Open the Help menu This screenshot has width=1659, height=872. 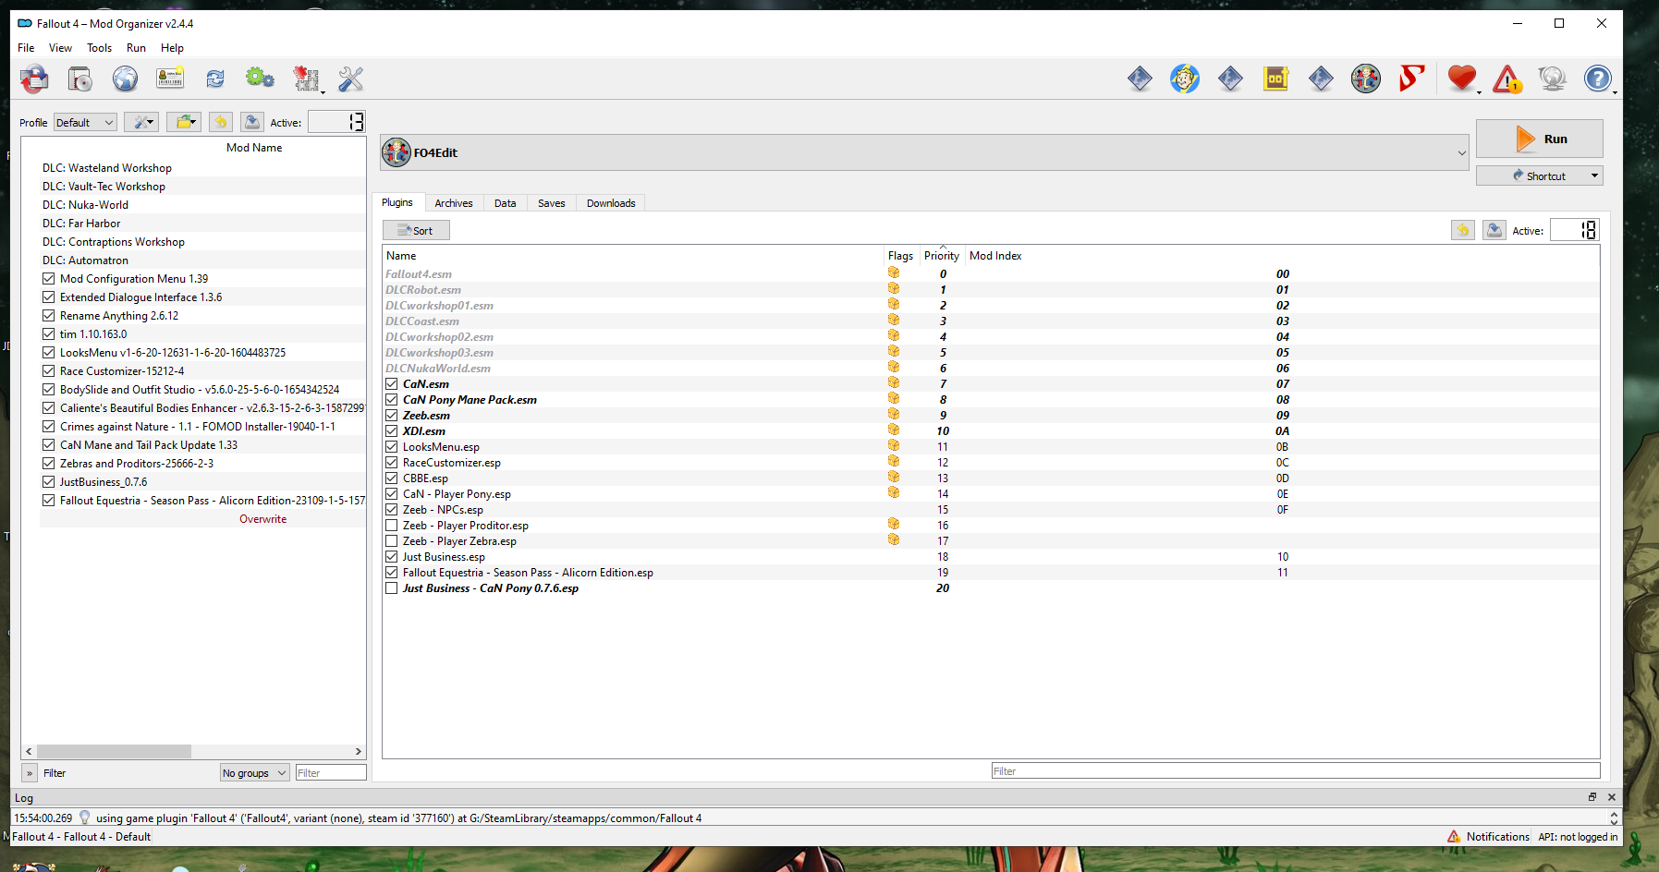172,48
